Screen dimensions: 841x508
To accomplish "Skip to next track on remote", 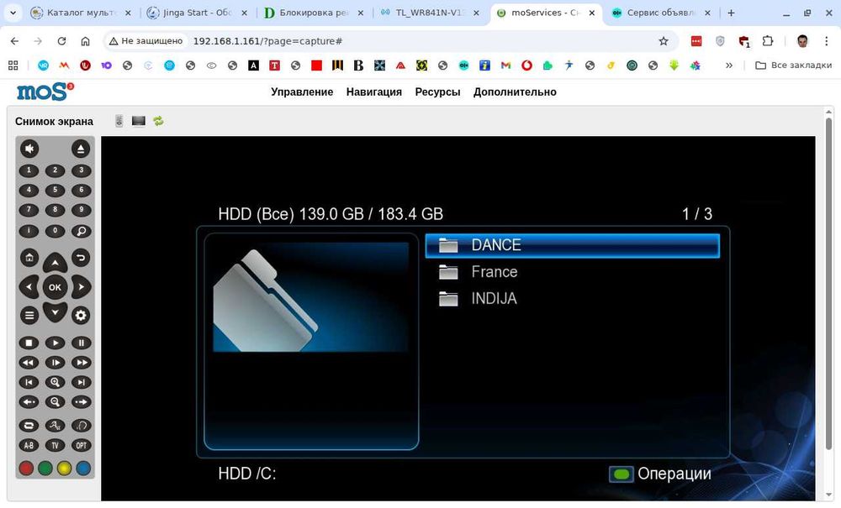I will [81, 382].
